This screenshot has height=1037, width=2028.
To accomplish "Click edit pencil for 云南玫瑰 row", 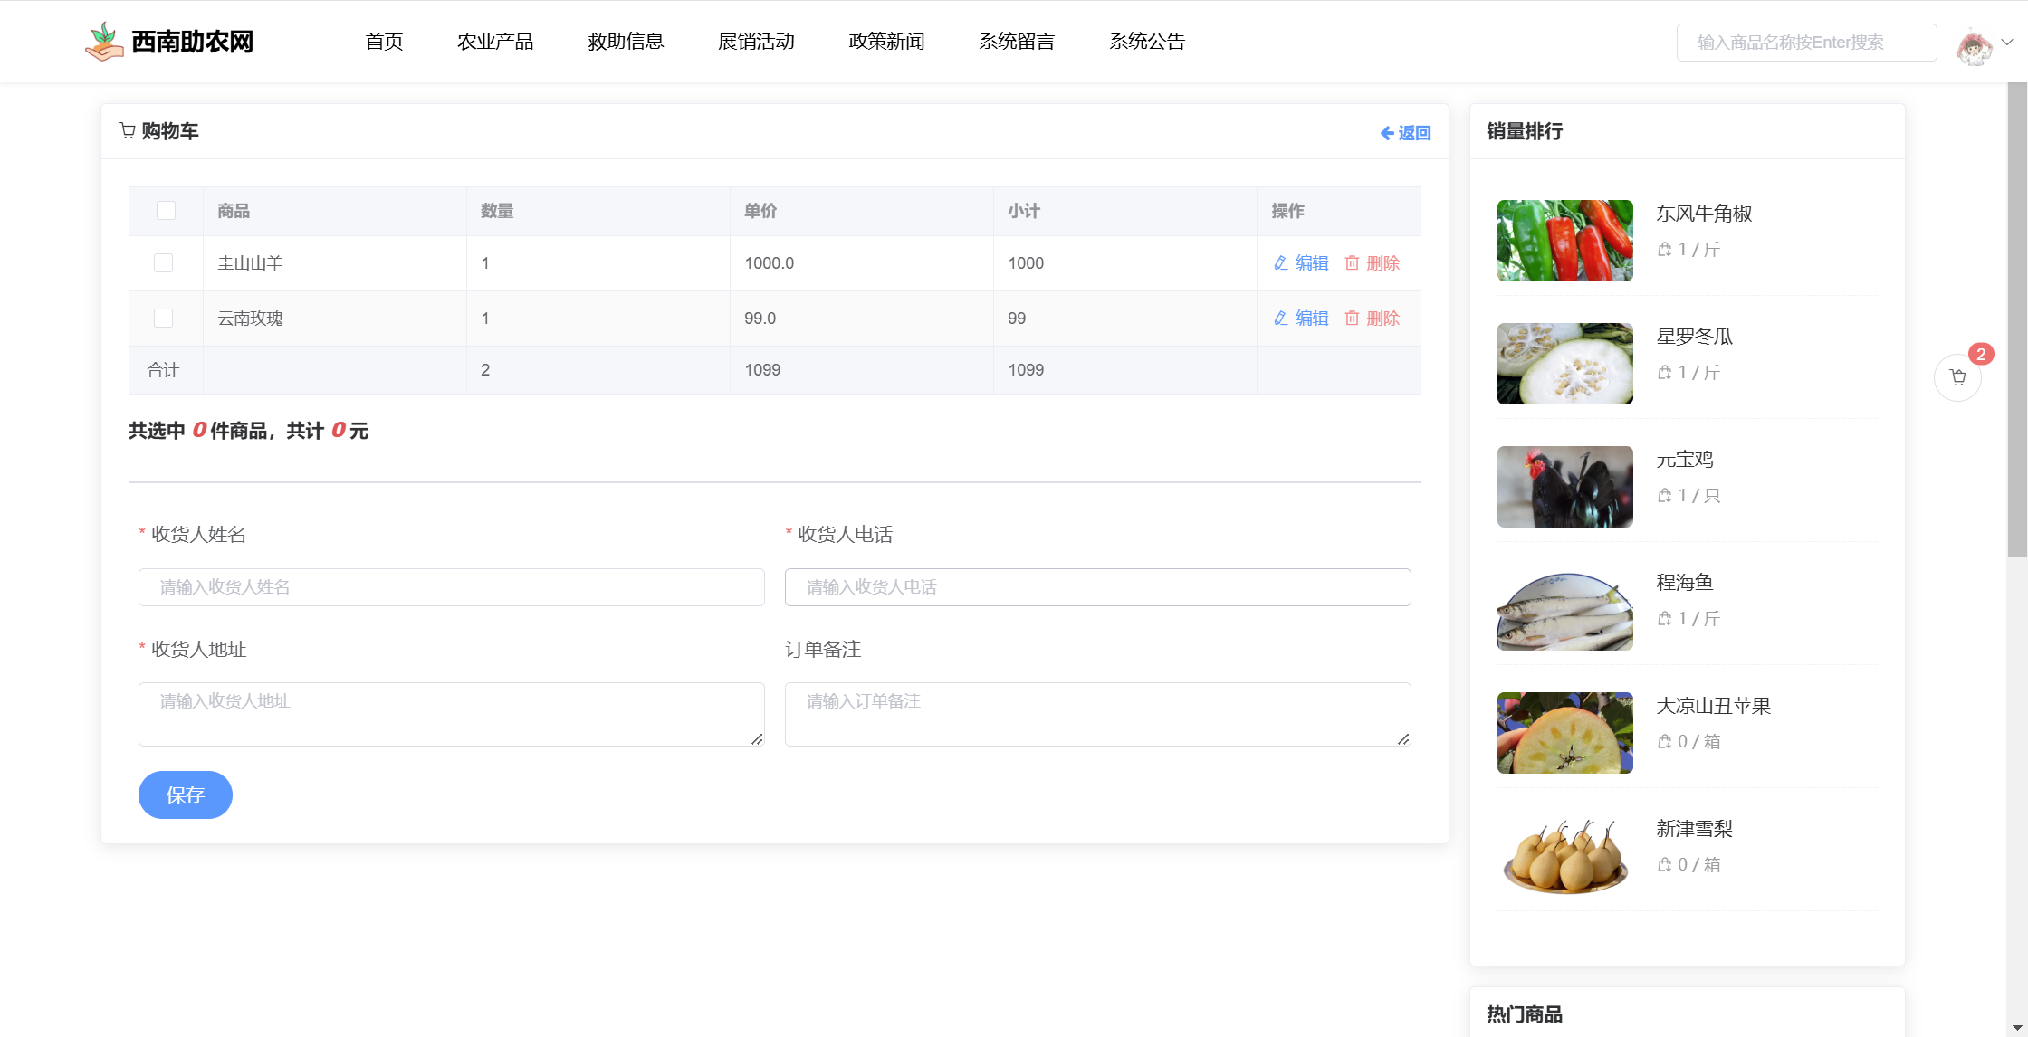I will tap(1280, 319).
